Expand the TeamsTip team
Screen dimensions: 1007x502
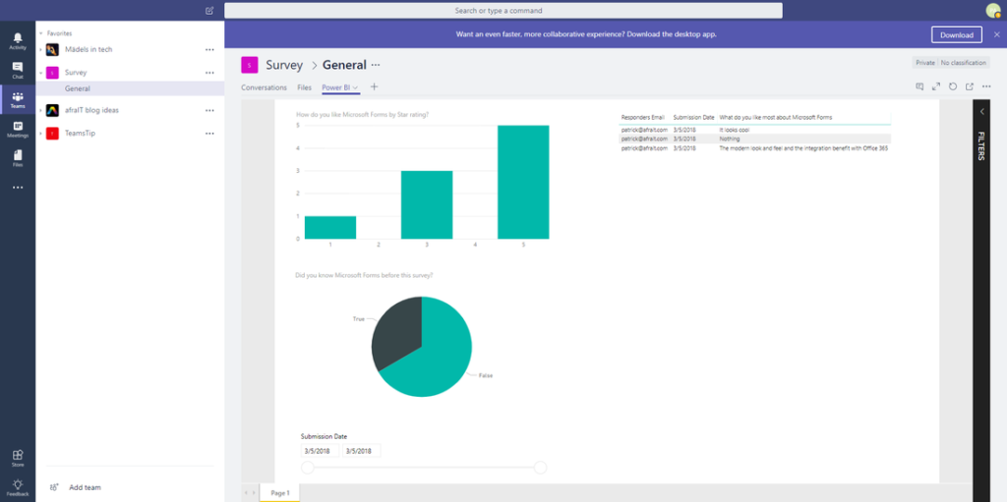point(40,134)
